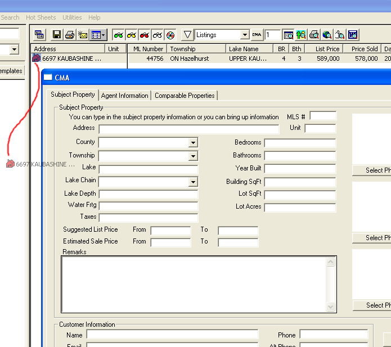
Task: Click the green glasses icon
Action: click(x=119, y=35)
